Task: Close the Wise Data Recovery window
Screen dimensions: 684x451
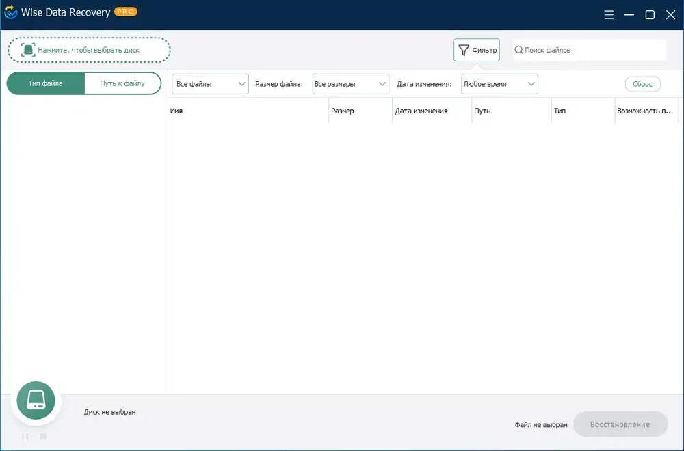Action: tap(670, 15)
